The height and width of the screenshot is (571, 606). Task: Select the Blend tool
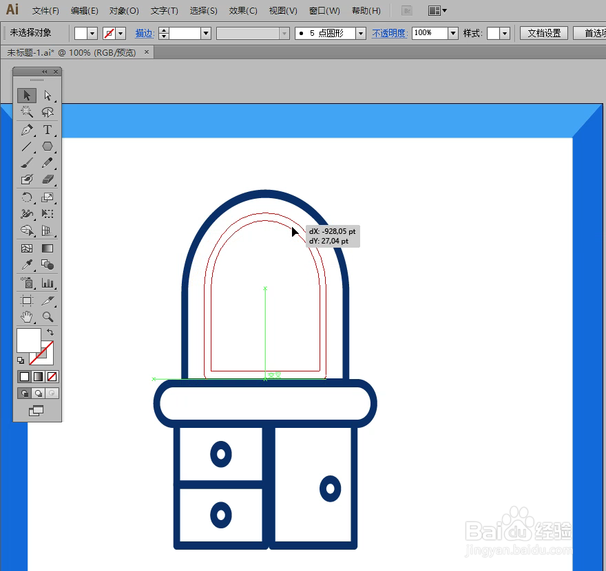pyautogui.click(x=48, y=265)
